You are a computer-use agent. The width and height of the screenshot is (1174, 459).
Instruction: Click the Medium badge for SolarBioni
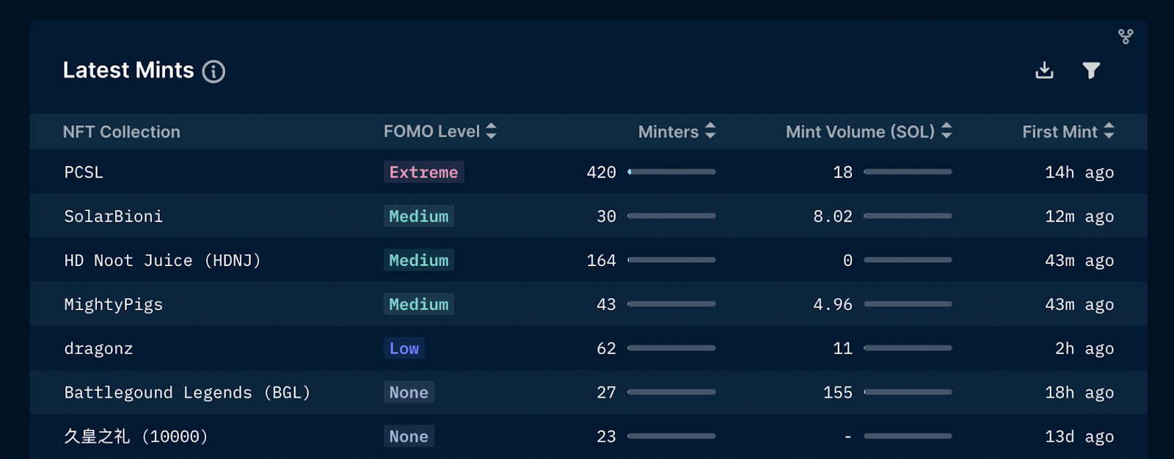click(x=419, y=216)
